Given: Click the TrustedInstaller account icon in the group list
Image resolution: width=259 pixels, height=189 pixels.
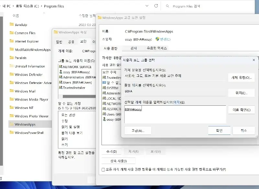Looking at the screenshot, I should point(61,87).
